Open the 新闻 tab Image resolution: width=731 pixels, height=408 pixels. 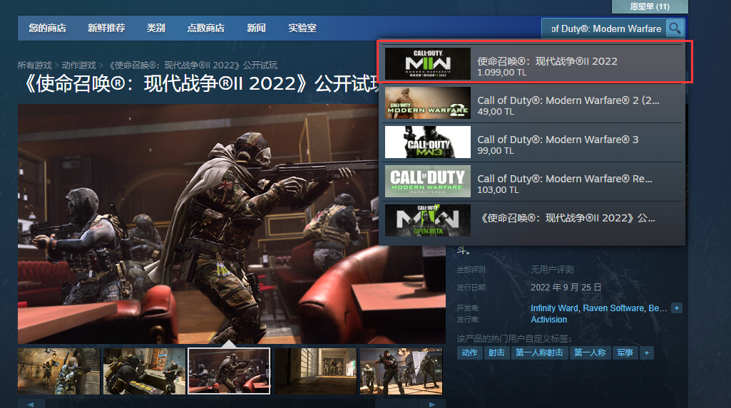(x=256, y=28)
